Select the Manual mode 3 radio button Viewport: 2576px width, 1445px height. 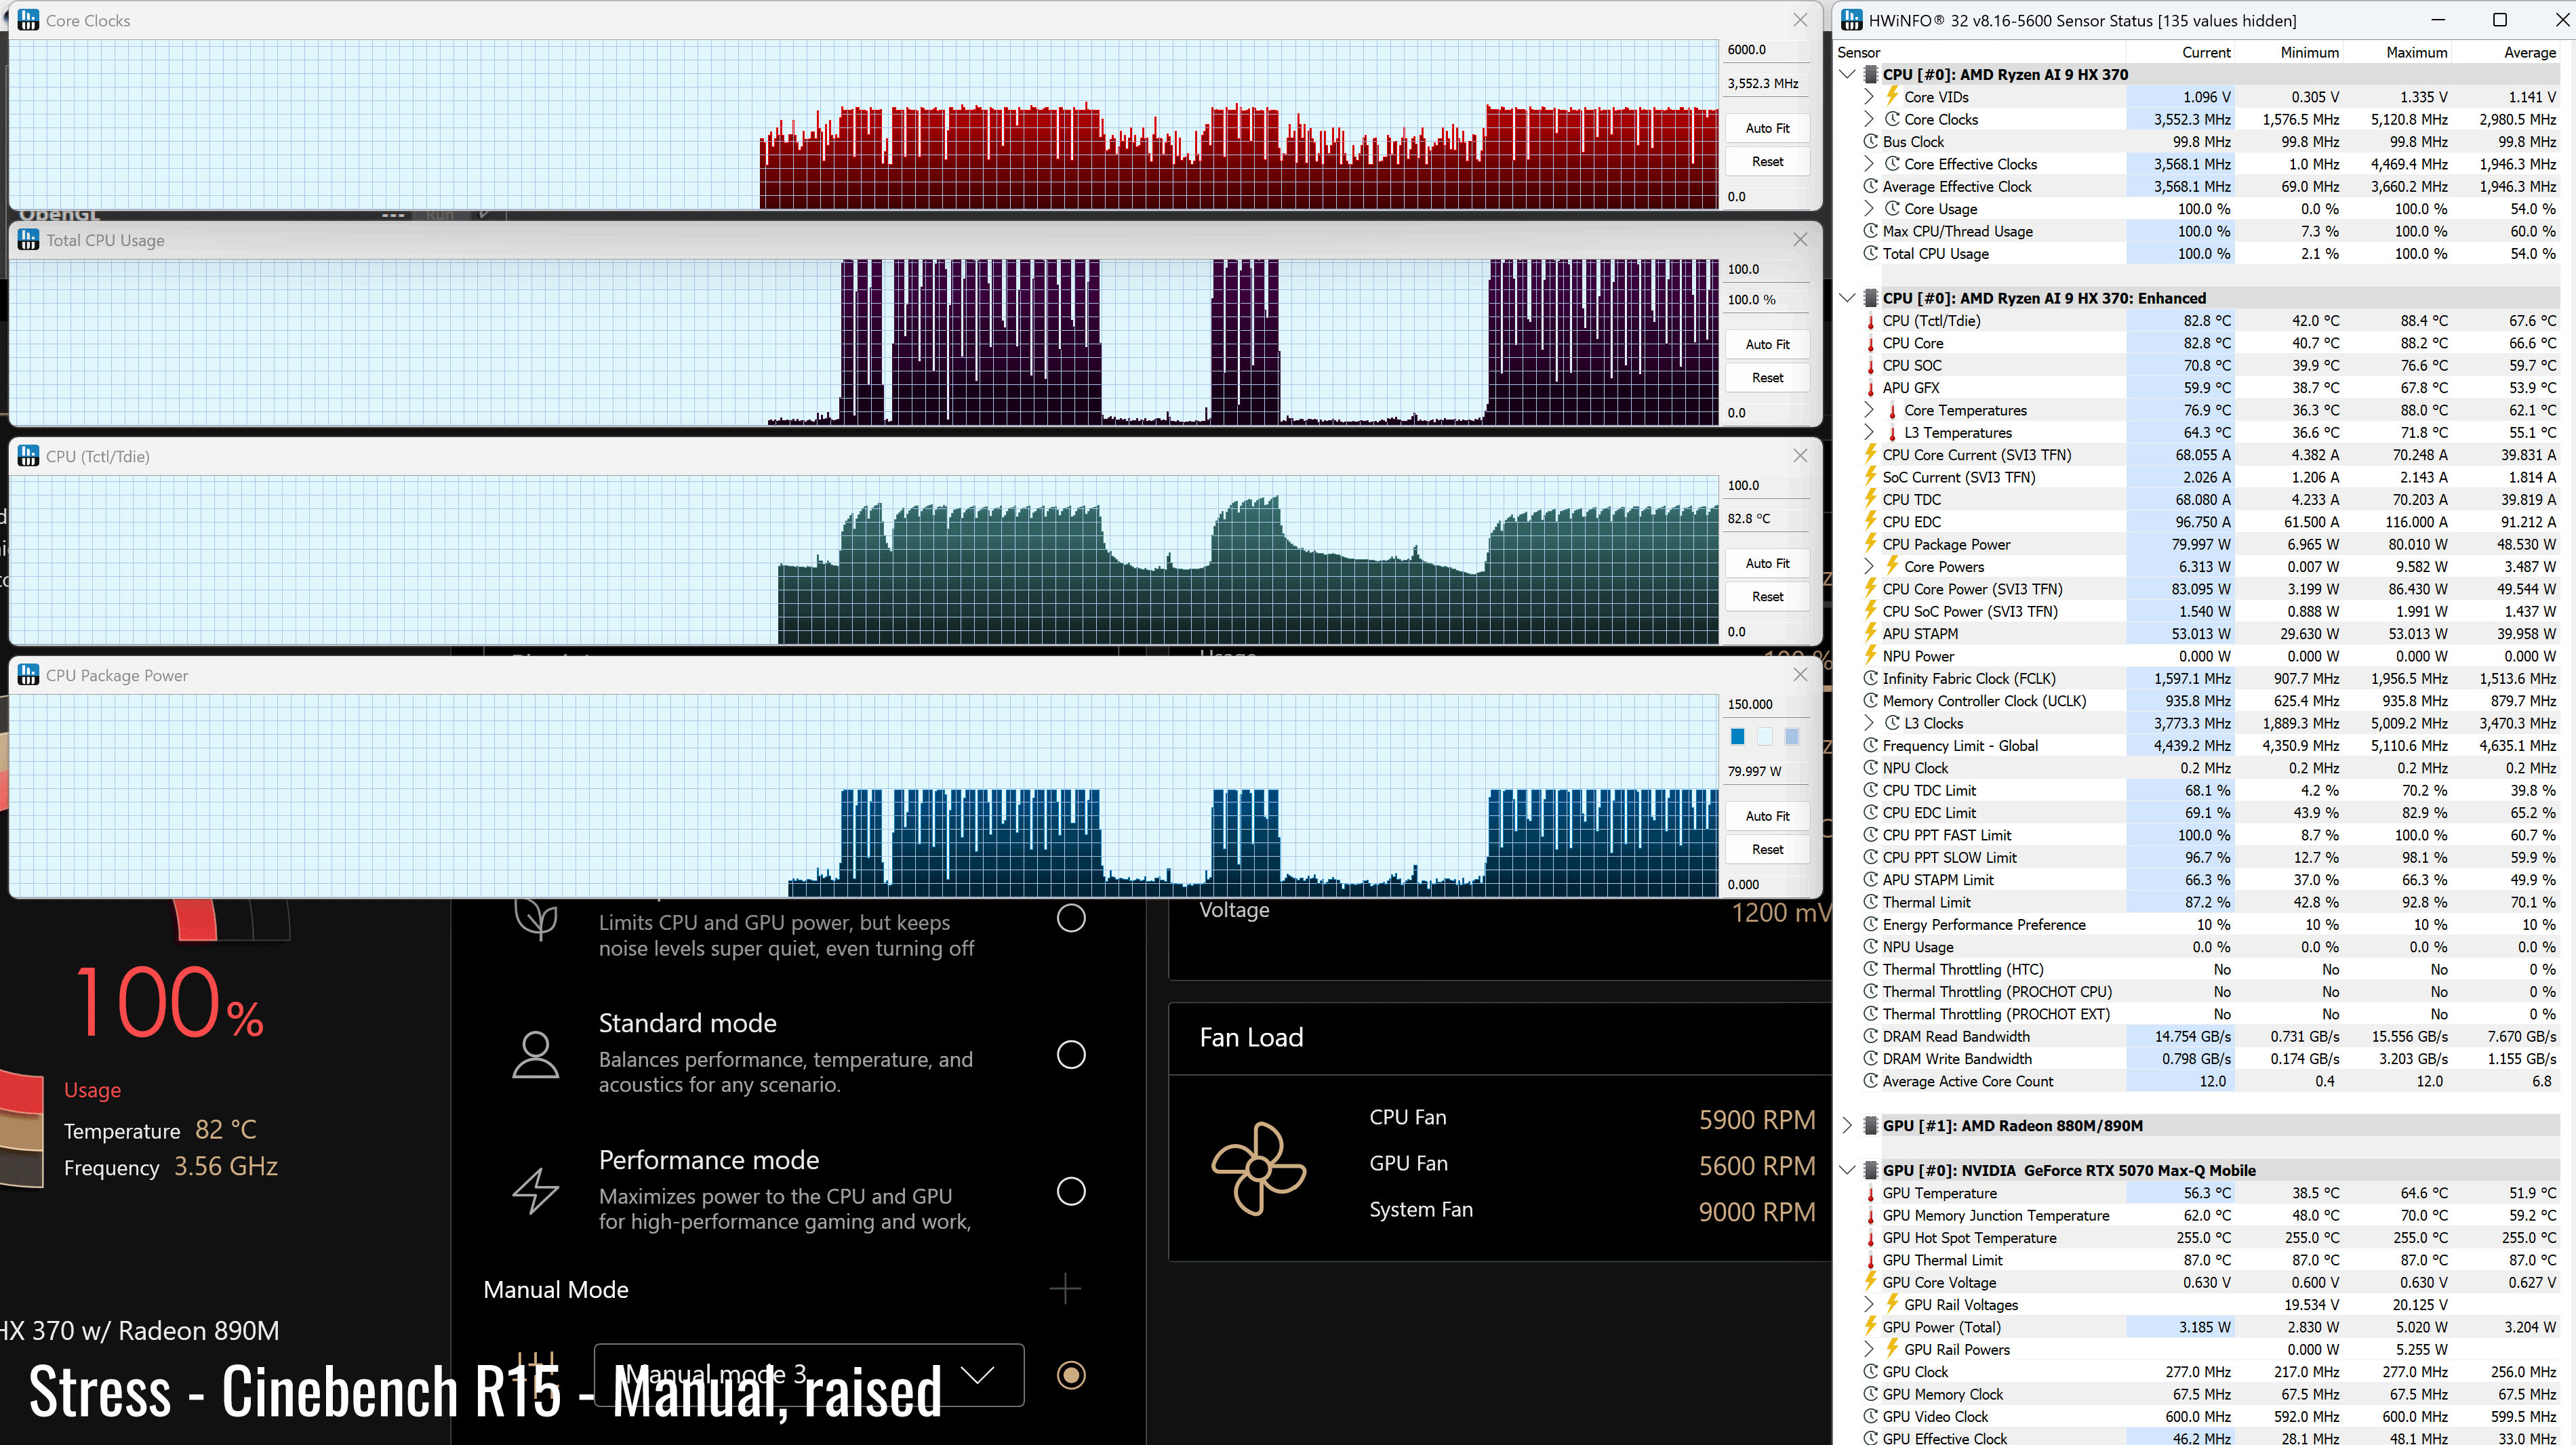tap(1071, 1375)
